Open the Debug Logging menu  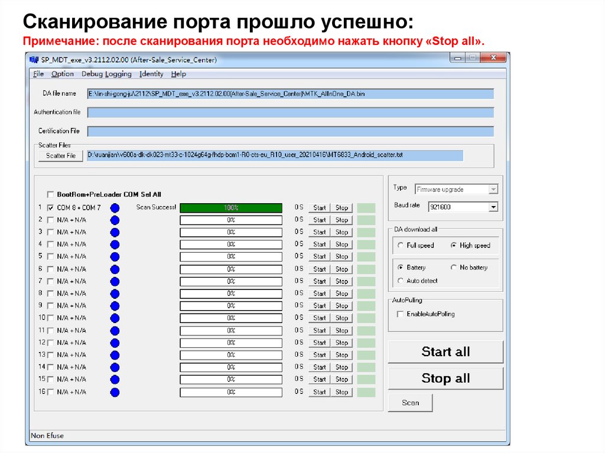106,74
